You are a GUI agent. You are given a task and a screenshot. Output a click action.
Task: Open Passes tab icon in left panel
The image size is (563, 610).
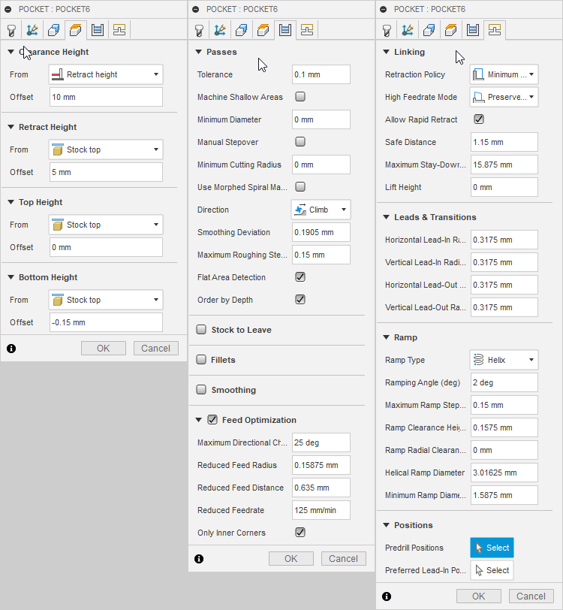[x=97, y=30]
